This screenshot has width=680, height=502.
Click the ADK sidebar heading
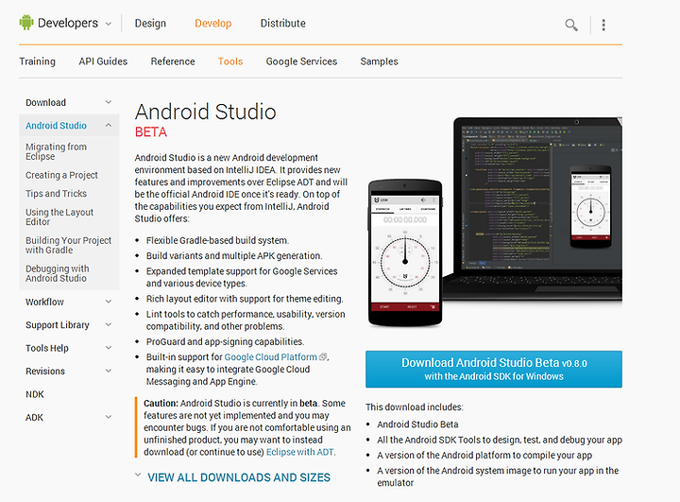34,417
